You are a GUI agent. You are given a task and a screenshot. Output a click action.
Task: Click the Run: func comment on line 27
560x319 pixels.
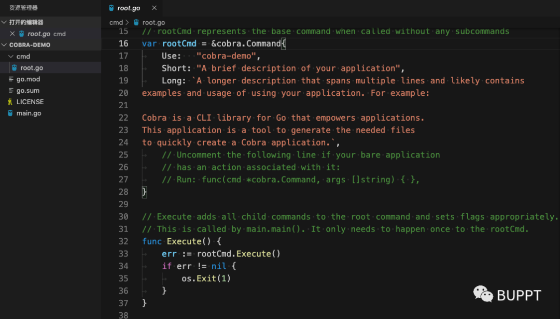point(290,180)
